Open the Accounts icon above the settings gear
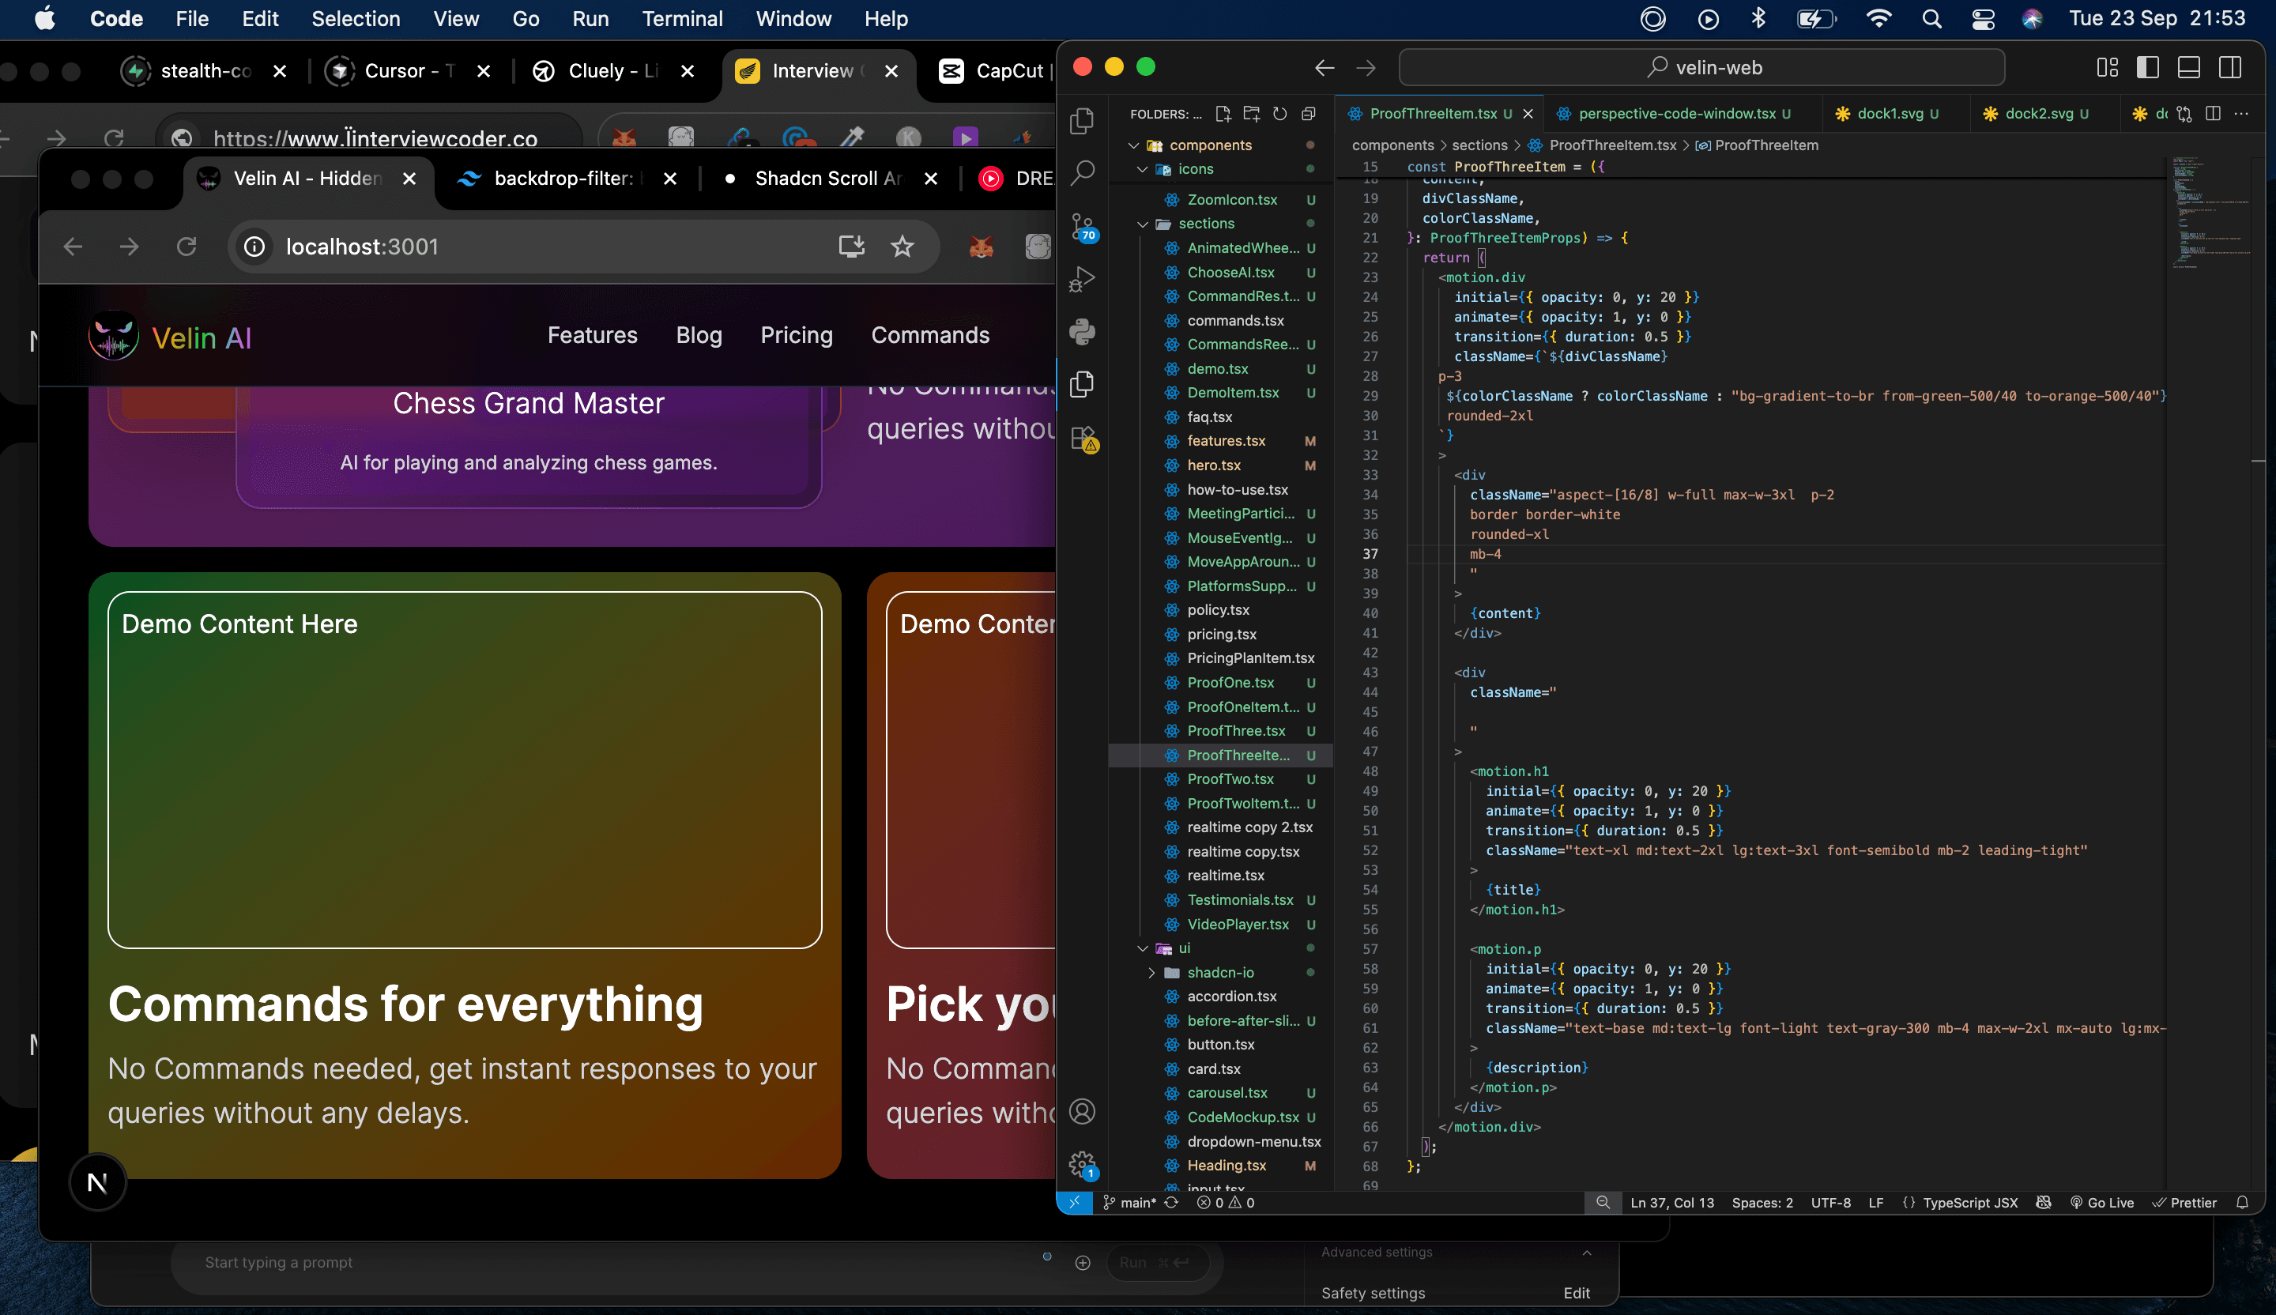This screenshot has height=1315, width=2276. coord(1082,1110)
